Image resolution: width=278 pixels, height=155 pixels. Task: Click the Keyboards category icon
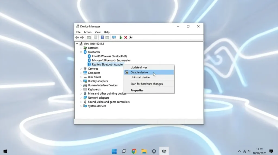click(85, 89)
